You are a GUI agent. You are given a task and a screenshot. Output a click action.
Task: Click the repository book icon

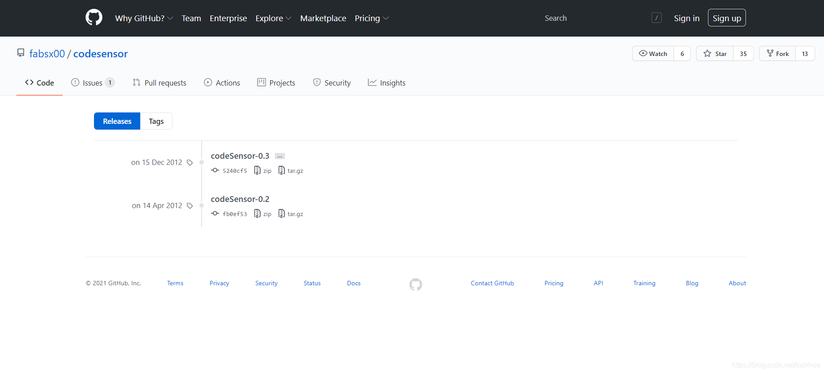21,53
